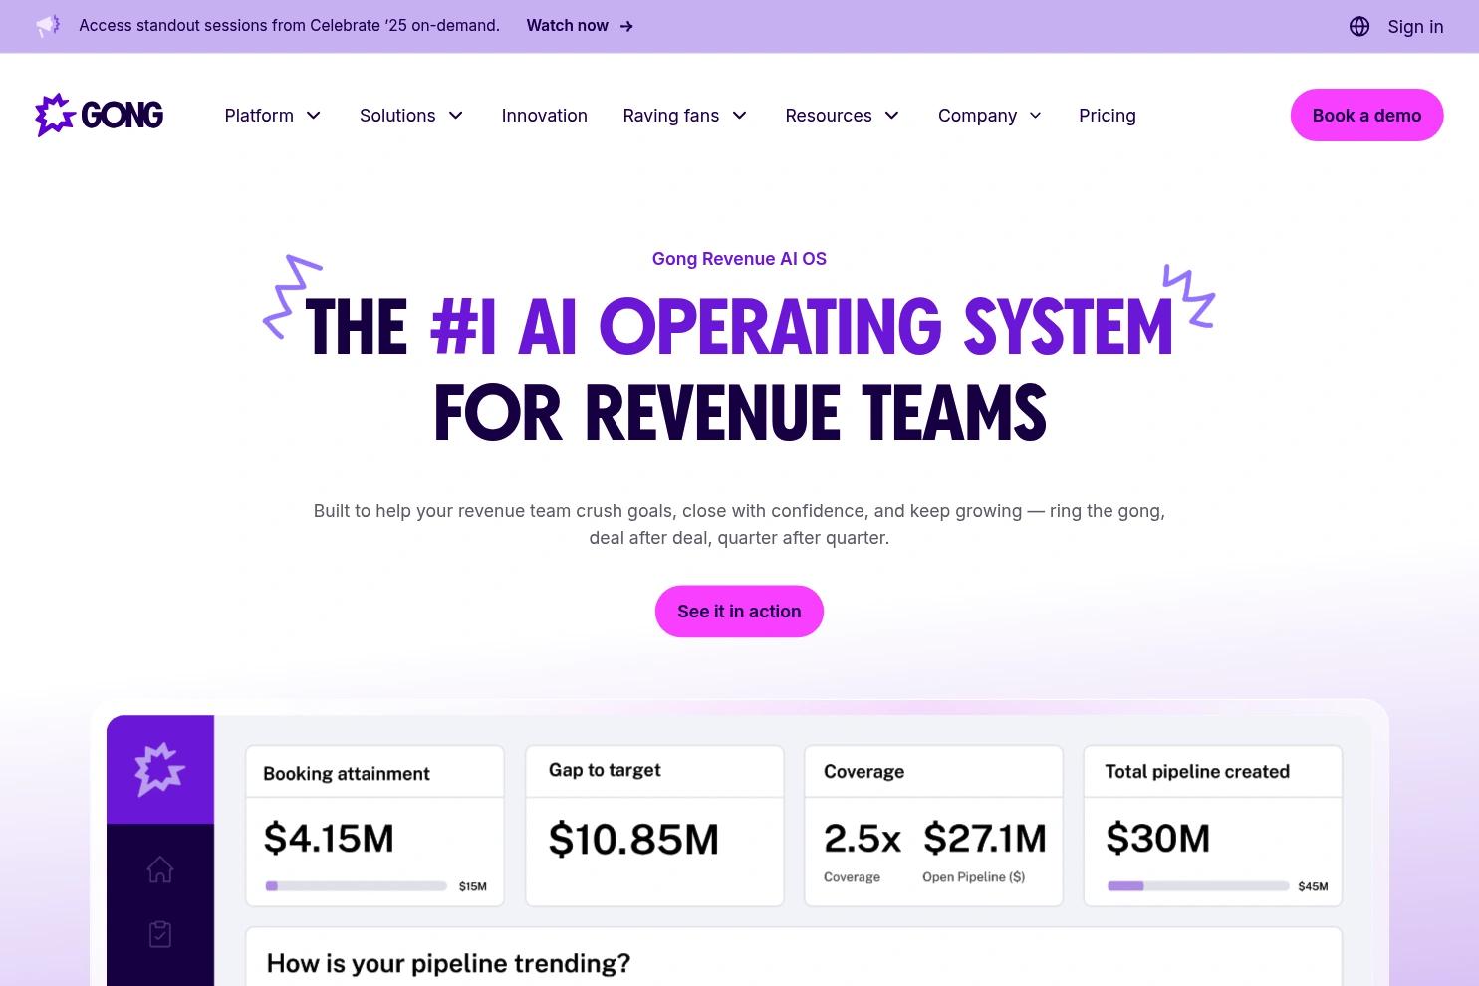The height and width of the screenshot is (986, 1479).
Task: Click the Booking attainment progress bar
Action: (x=356, y=886)
